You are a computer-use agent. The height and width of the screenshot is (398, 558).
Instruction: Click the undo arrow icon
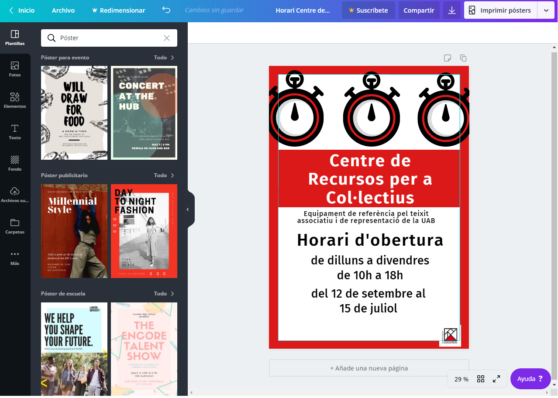pos(166,10)
